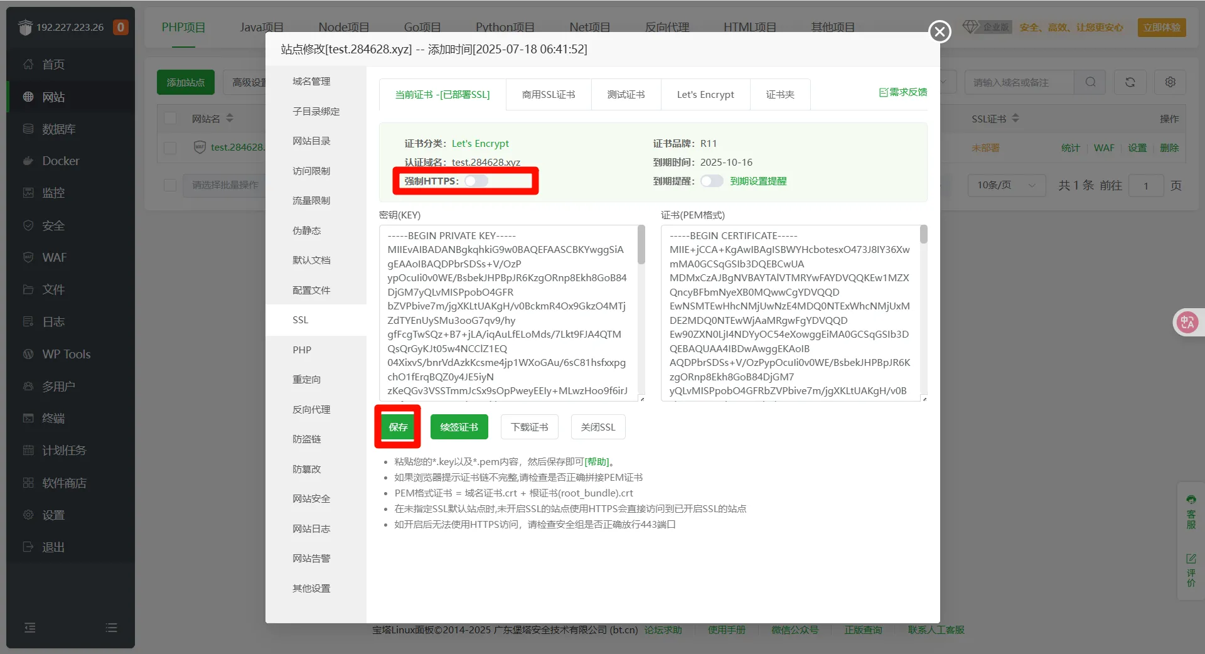Sort by SSL证书 column arrows

pyautogui.click(x=1015, y=118)
